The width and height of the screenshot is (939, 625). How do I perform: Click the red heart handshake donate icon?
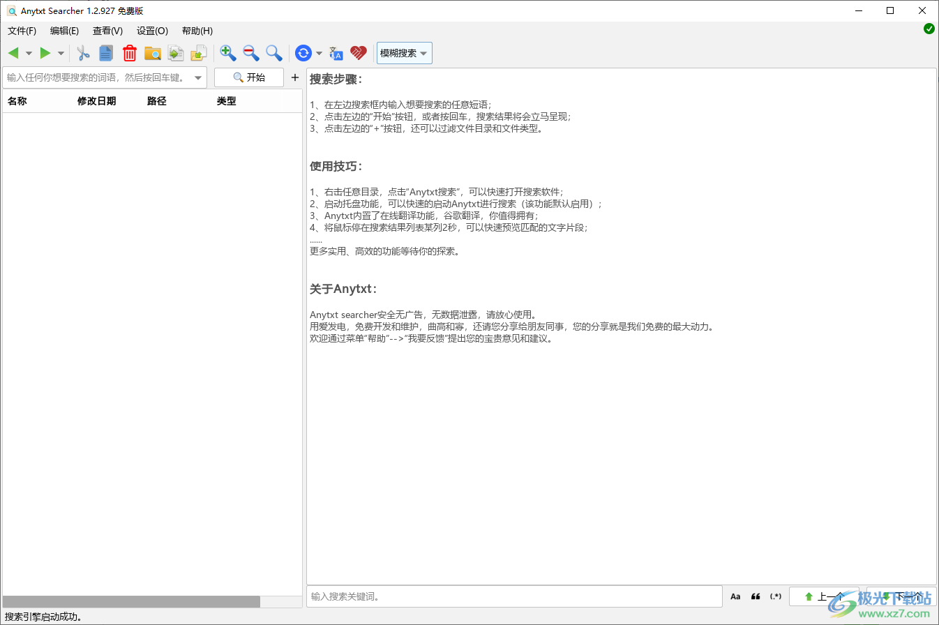[x=359, y=53]
